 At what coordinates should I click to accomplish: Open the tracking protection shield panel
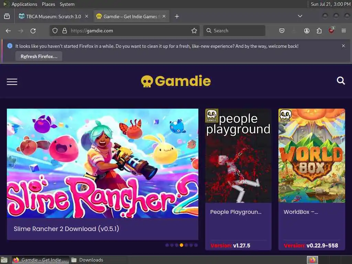click(55, 31)
